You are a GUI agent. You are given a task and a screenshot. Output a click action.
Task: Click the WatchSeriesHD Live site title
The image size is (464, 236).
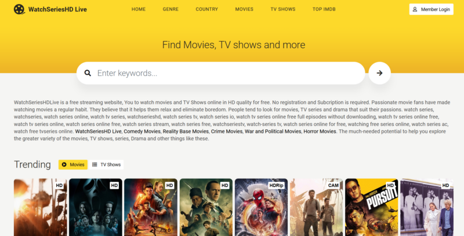pos(57,9)
